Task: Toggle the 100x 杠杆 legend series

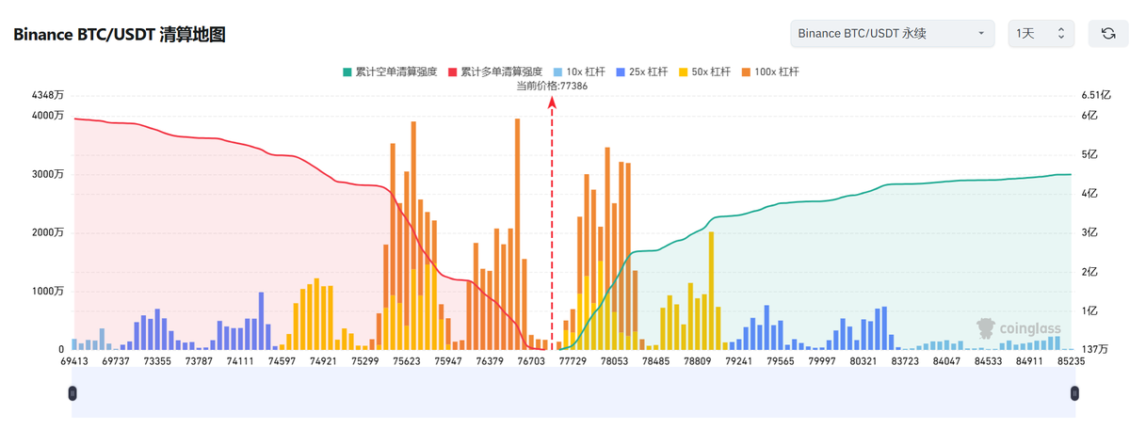Action: tap(768, 71)
